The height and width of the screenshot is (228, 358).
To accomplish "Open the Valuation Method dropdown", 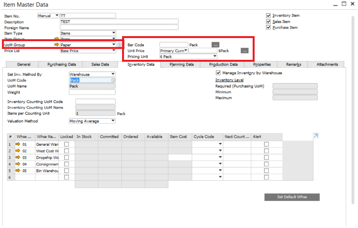I will (x=113, y=121).
